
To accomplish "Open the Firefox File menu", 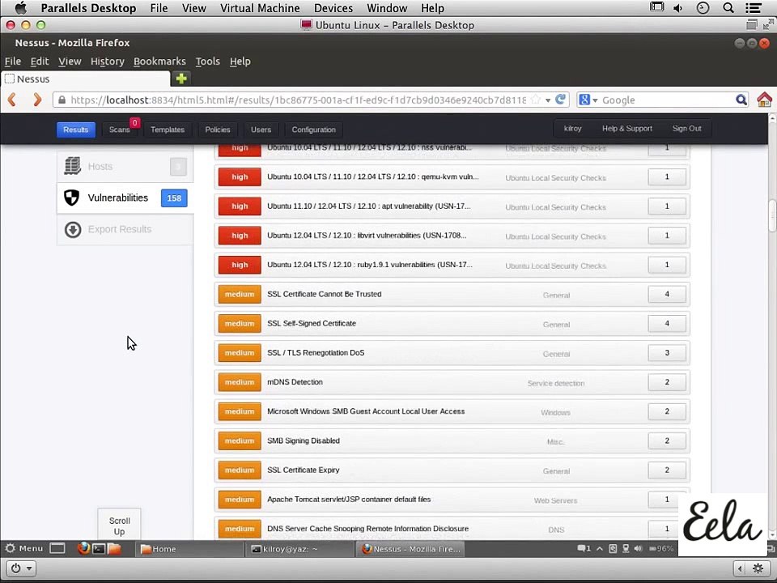I will [13, 61].
